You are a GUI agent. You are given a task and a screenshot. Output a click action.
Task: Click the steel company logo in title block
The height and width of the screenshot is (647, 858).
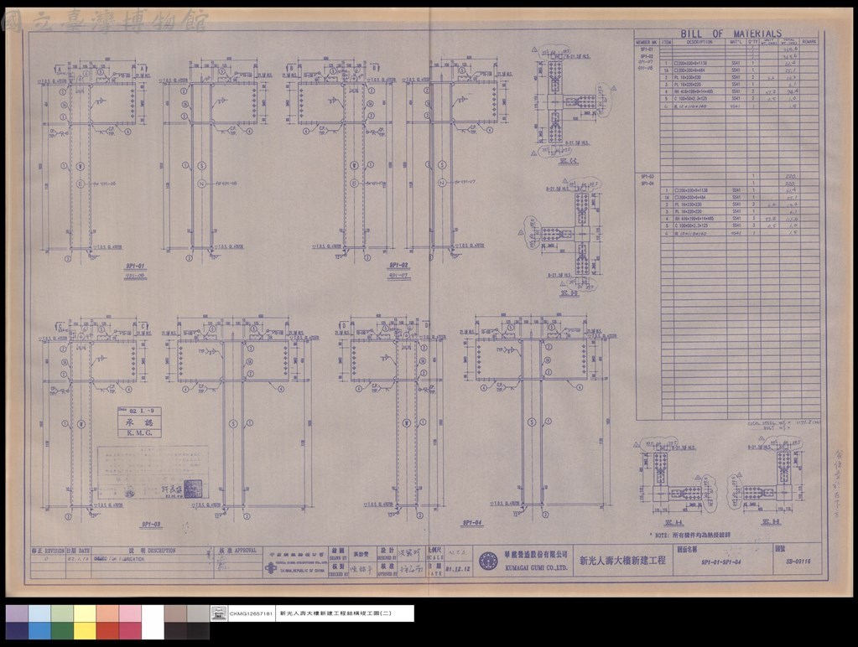[270, 568]
